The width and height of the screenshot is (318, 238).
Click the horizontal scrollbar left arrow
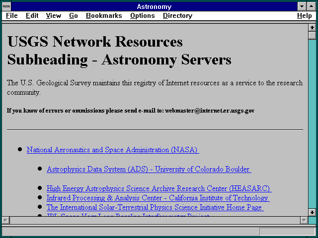point(5,220)
